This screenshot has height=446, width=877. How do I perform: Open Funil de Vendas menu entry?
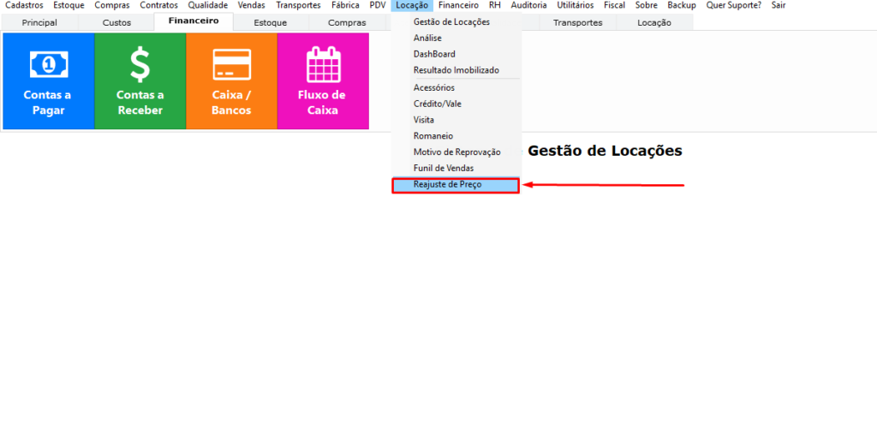pos(443,168)
